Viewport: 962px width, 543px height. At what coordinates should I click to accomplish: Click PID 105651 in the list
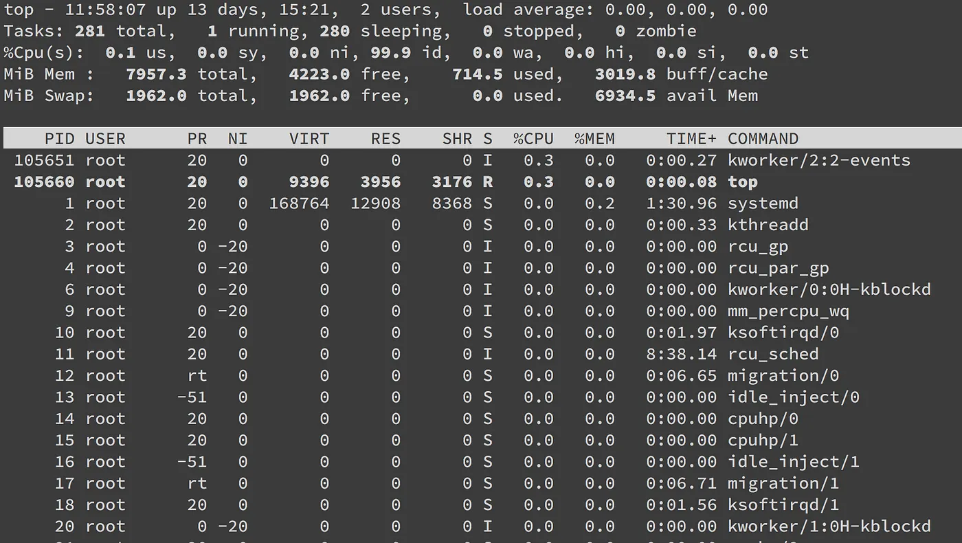point(45,160)
